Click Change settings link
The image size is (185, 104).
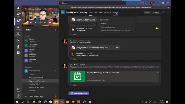(146, 8)
